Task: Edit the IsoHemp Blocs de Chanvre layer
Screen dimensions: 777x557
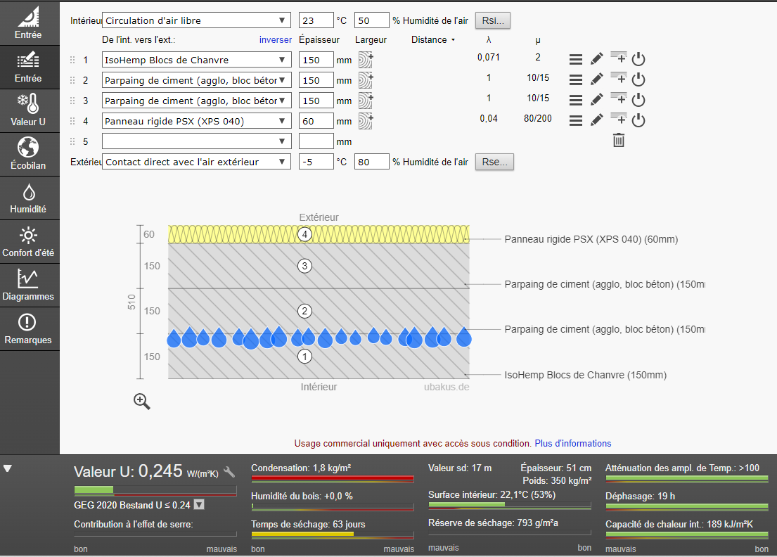Action: coord(596,59)
